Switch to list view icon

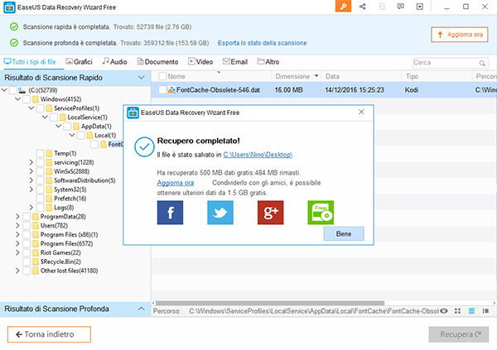coord(471,311)
